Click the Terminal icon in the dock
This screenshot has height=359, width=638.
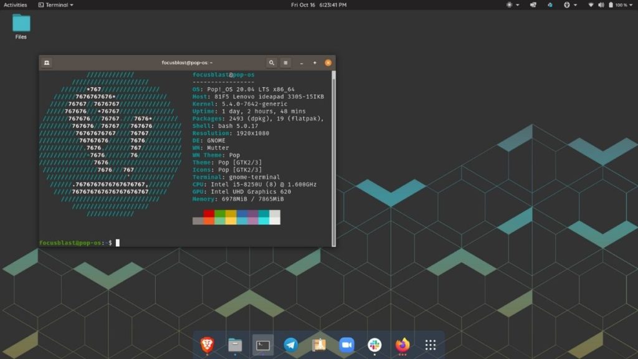tap(263, 345)
